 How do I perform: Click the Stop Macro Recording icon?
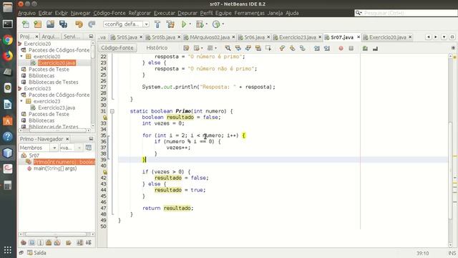point(351,48)
